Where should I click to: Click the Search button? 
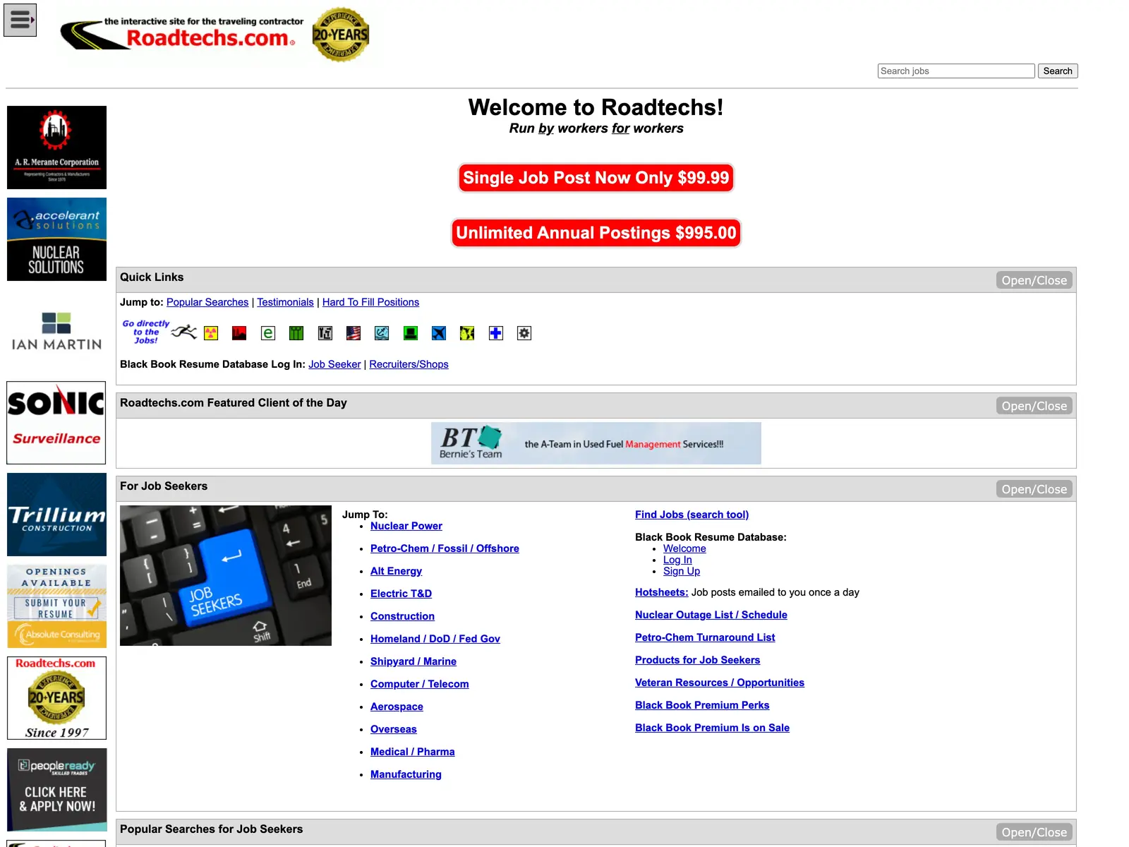click(1058, 71)
